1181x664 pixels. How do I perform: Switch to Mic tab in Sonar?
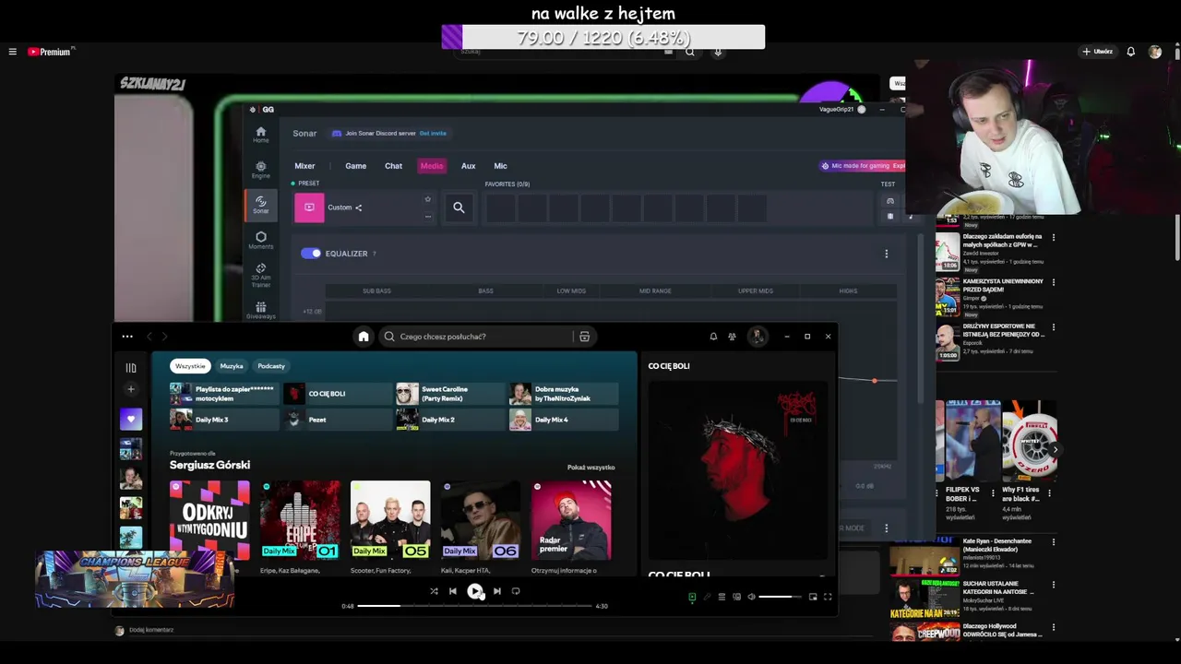(500, 166)
